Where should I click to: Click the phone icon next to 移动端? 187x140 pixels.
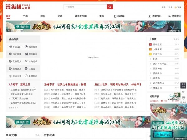pyautogui.click(x=115, y=16)
